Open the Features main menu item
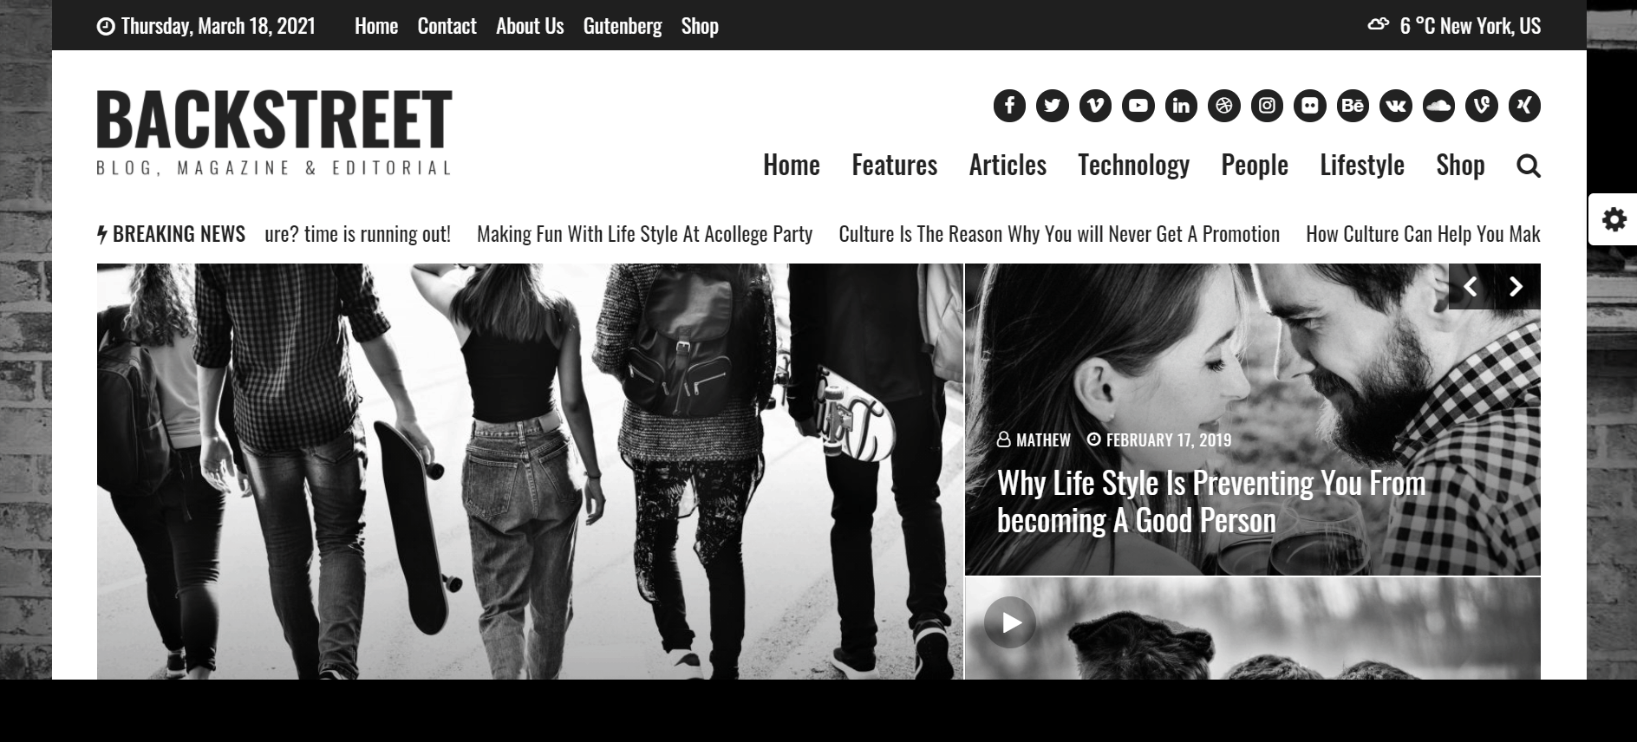 point(894,165)
